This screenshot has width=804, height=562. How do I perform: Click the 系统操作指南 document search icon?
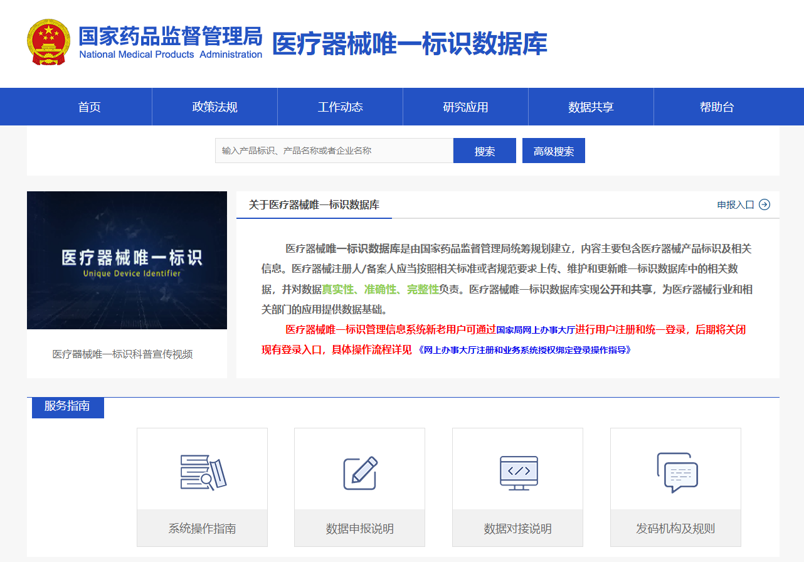[203, 472]
